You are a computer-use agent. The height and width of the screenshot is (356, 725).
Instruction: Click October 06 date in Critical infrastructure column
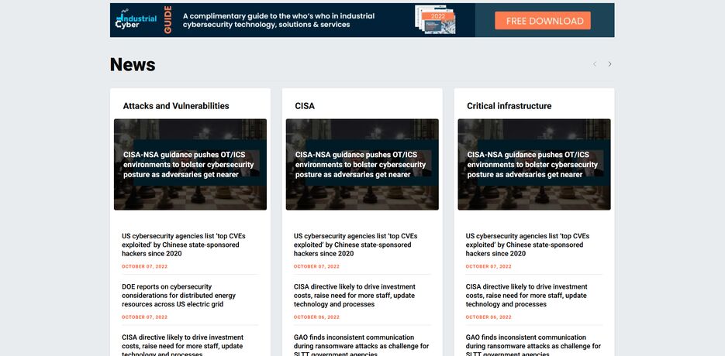click(x=489, y=317)
